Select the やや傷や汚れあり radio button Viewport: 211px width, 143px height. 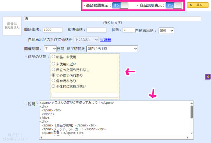coord(54,75)
